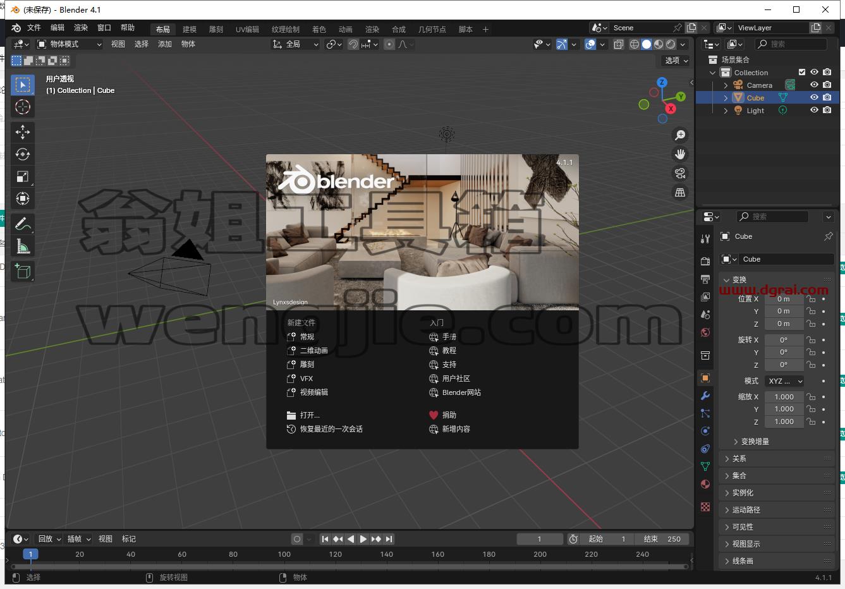Open the Edit menu
Viewport: 845px width, 589px height.
58,28
